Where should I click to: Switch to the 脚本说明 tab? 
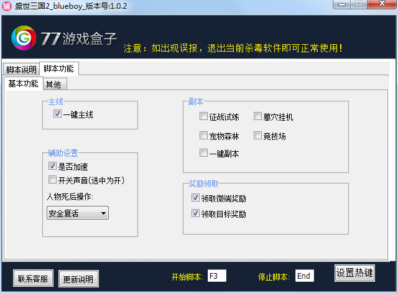click(21, 70)
